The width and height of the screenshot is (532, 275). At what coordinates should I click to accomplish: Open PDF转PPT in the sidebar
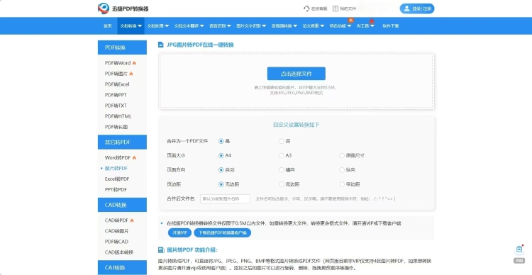point(116,95)
